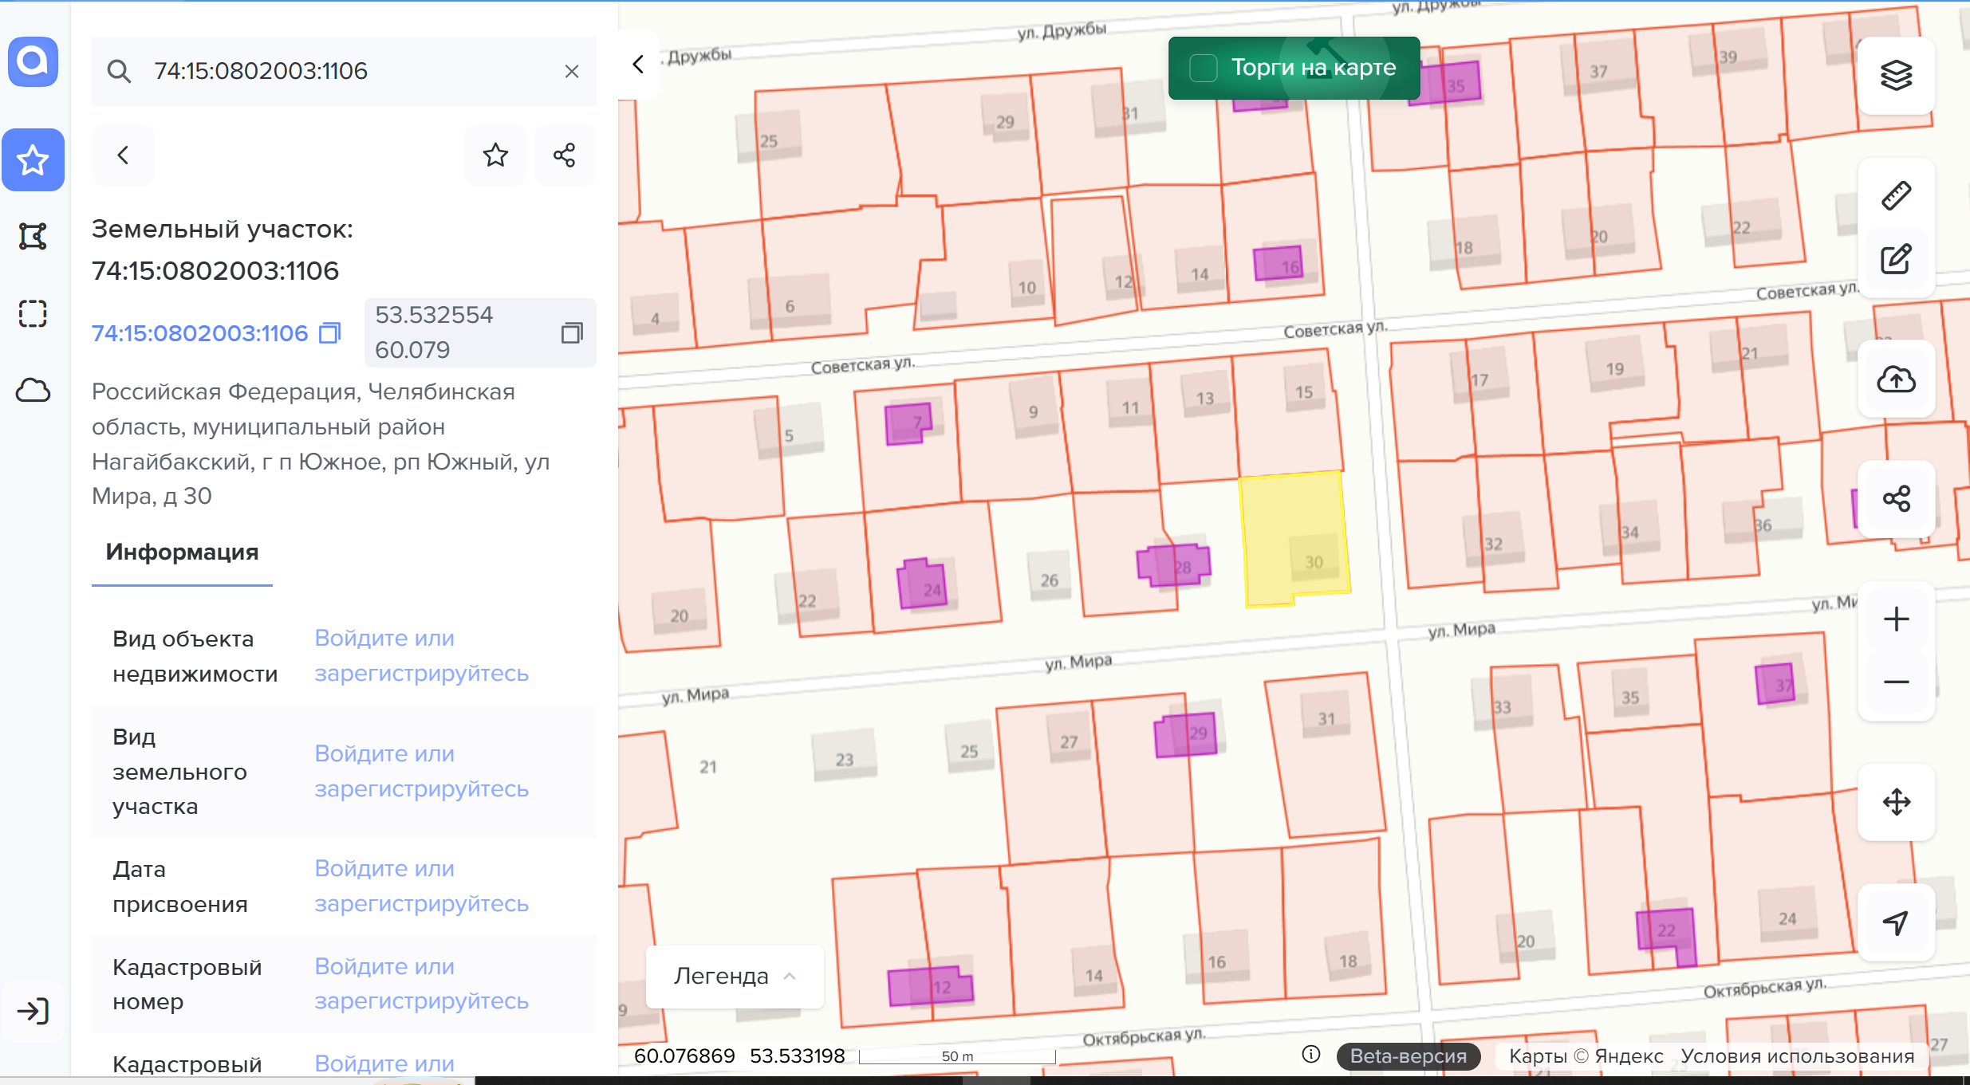Clear the cadastral search field
The height and width of the screenshot is (1085, 1970).
point(572,72)
